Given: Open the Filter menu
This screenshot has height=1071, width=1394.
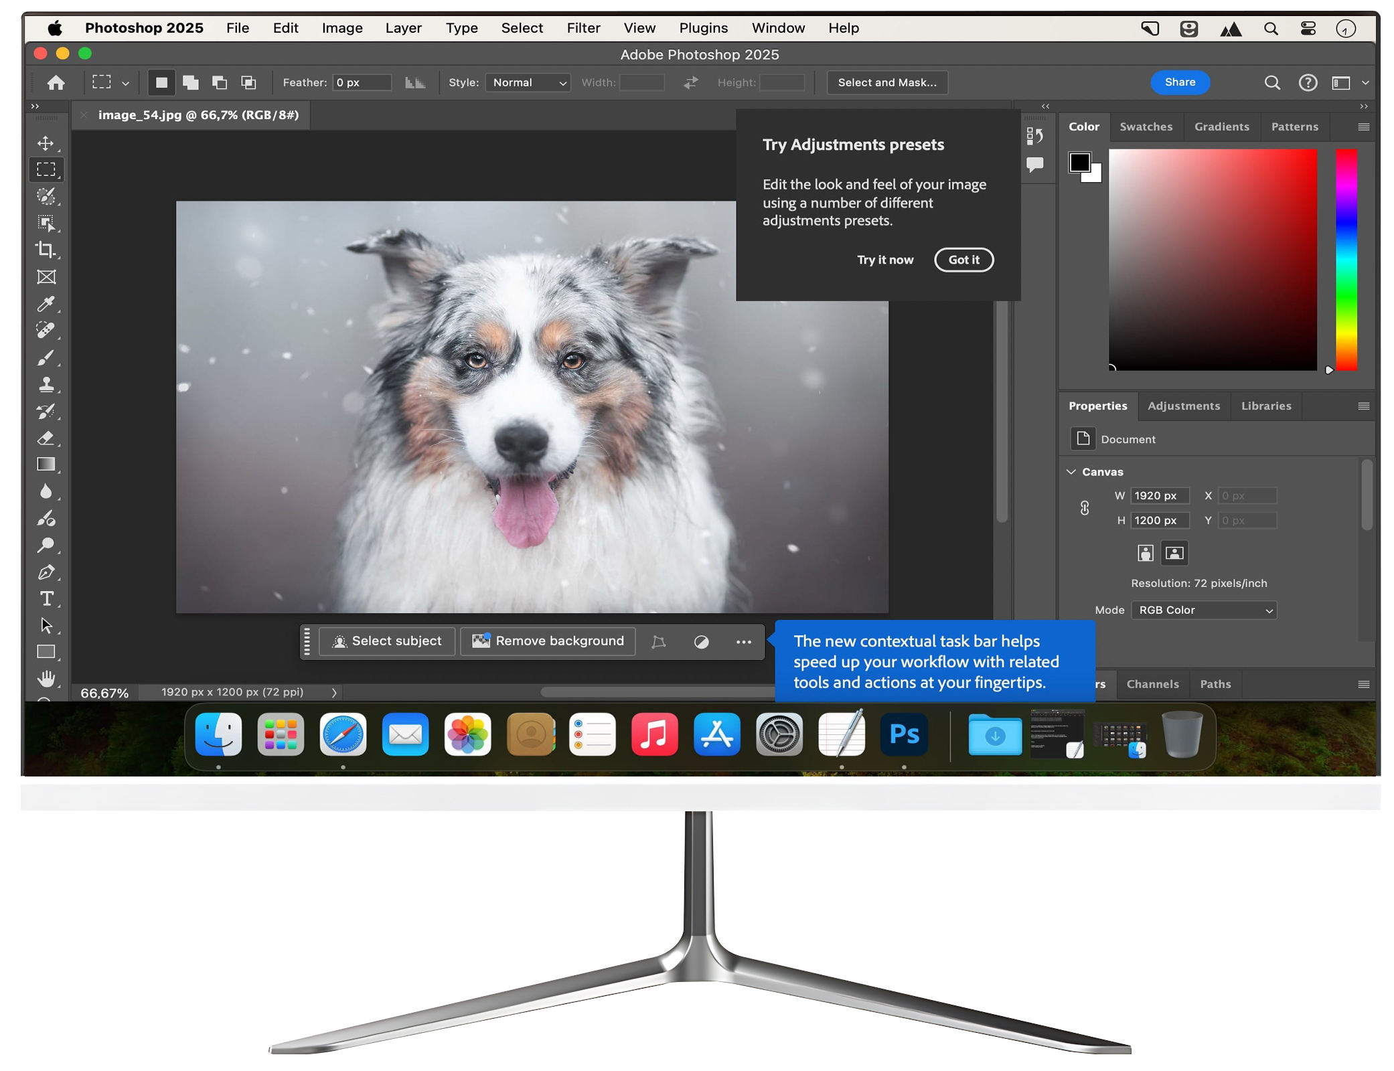Looking at the screenshot, I should [x=583, y=28].
